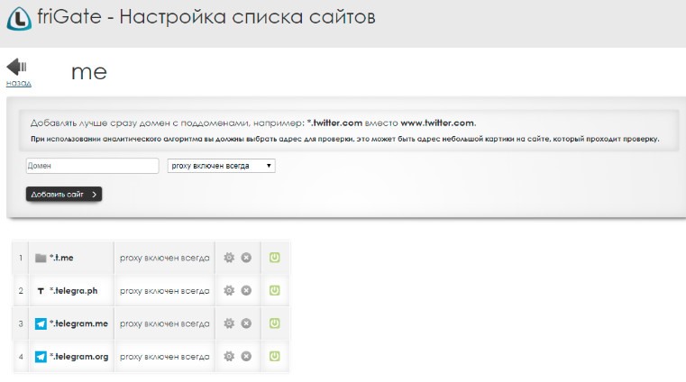Viewport: 686px width, 382px height.
Task: Click row number 4 cell
Action: pos(21,357)
